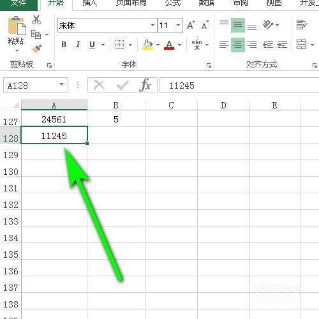Toggle underline formatting
The width and height of the screenshot is (319, 319).
(92, 45)
